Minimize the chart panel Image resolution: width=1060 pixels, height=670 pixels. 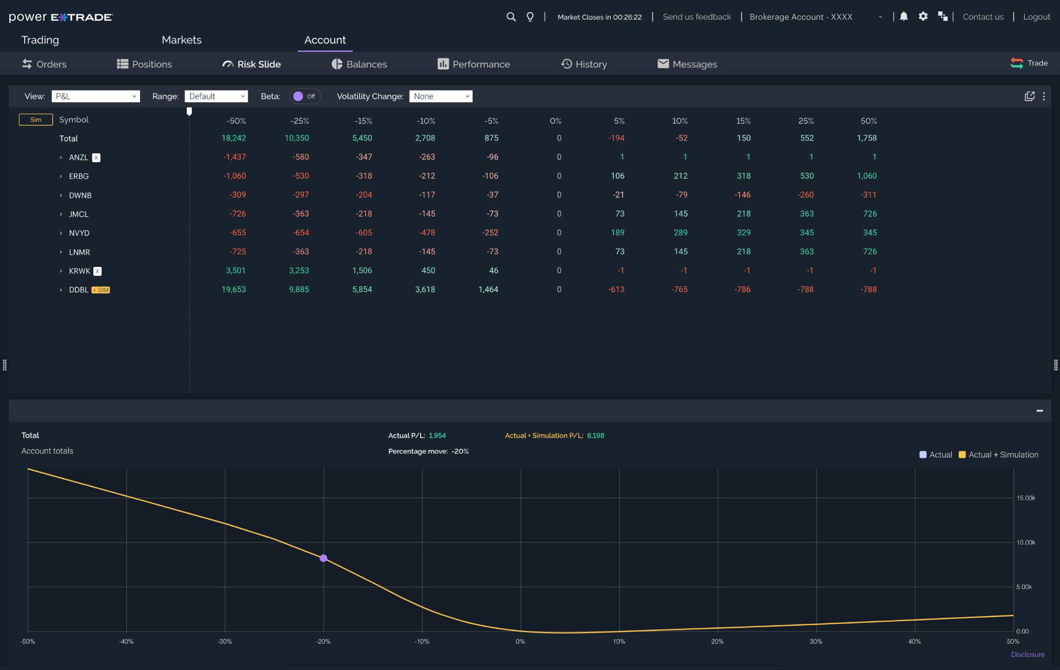point(1039,411)
